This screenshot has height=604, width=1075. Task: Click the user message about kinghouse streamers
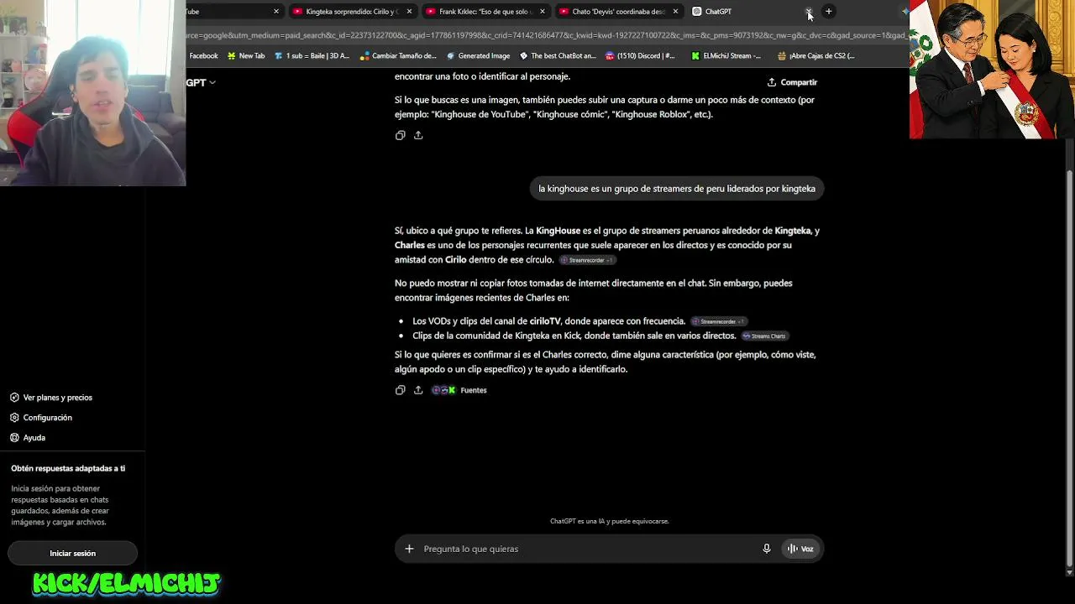[677, 189]
